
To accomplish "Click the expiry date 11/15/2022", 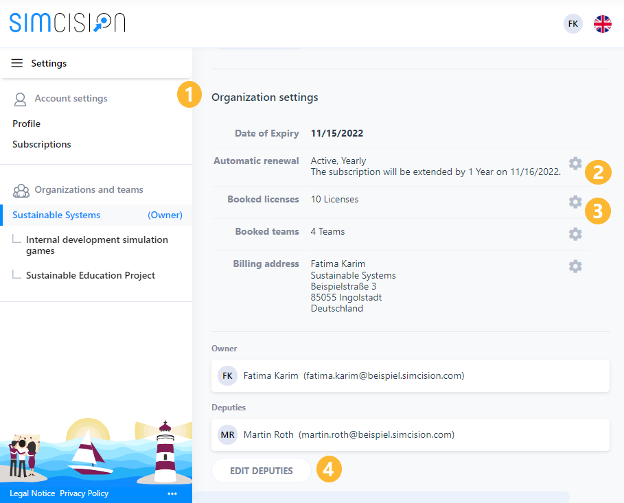I will (x=336, y=133).
